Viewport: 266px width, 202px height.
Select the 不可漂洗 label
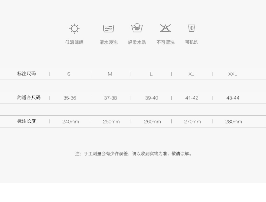(165, 42)
